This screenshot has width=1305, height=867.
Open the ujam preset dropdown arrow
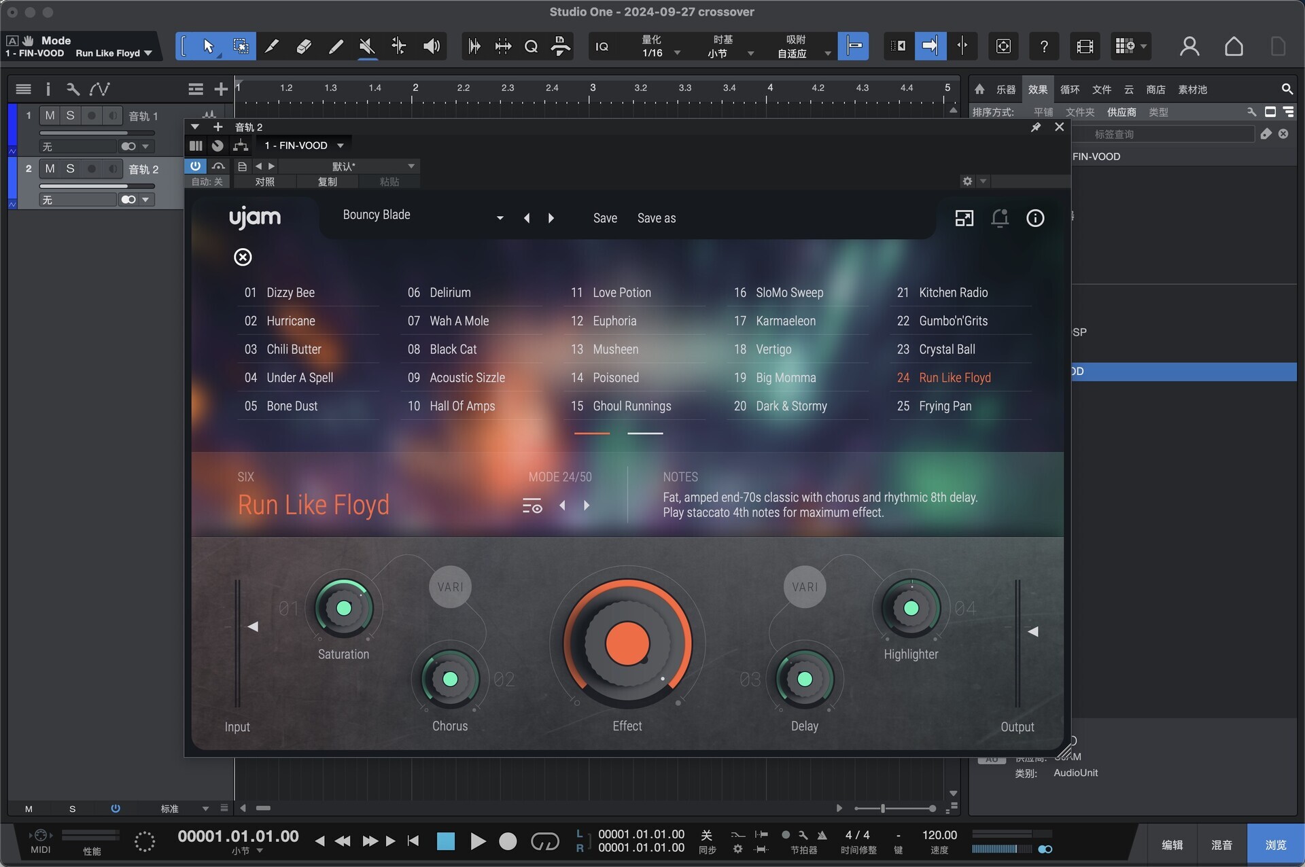coord(500,218)
